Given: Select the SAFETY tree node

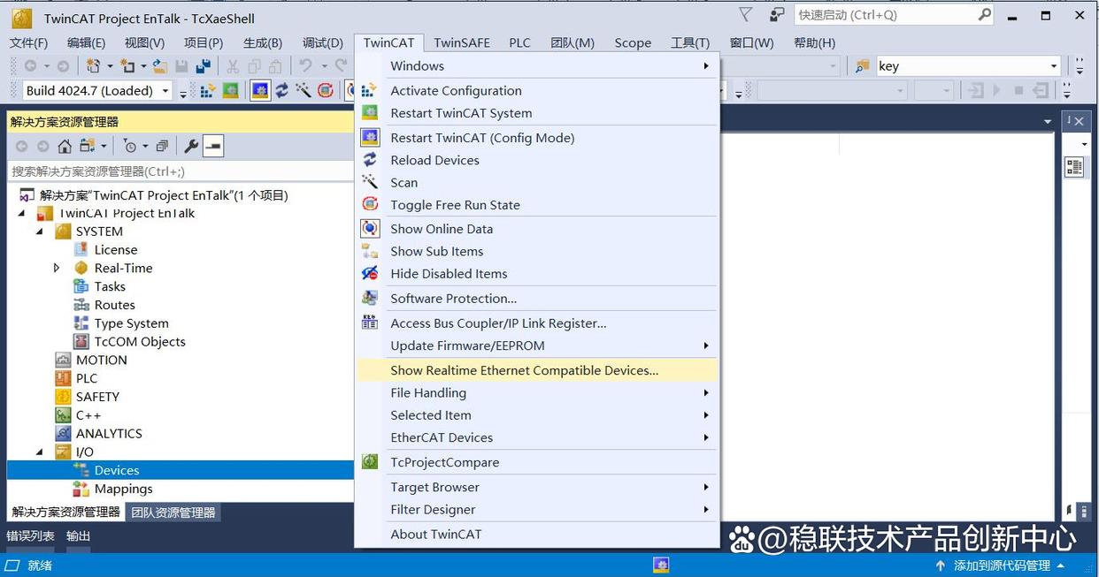Looking at the screenshot, I should click(x=97, y=397).
